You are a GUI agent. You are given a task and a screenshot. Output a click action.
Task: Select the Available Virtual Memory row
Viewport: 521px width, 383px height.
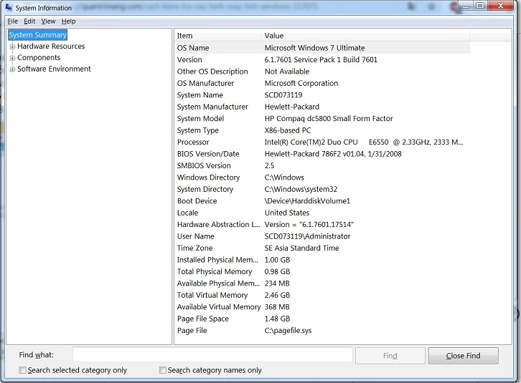coord(322,306)
